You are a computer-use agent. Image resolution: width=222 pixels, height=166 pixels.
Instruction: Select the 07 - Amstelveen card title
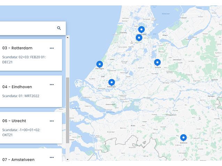(x=18, y=160)
